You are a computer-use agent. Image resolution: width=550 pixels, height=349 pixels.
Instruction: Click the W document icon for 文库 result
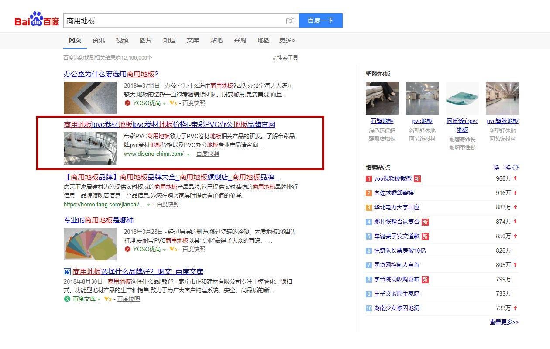[x=67, y=272]
